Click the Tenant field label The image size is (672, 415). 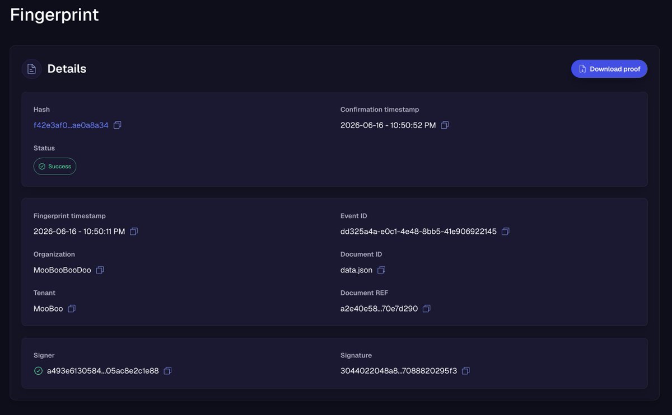44,293
